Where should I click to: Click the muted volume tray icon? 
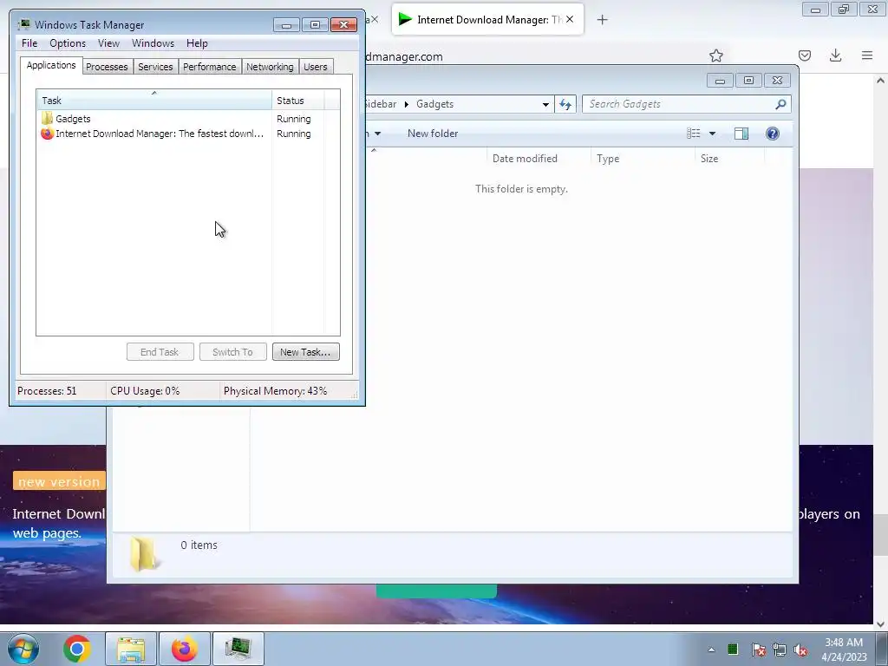point(800,650)
